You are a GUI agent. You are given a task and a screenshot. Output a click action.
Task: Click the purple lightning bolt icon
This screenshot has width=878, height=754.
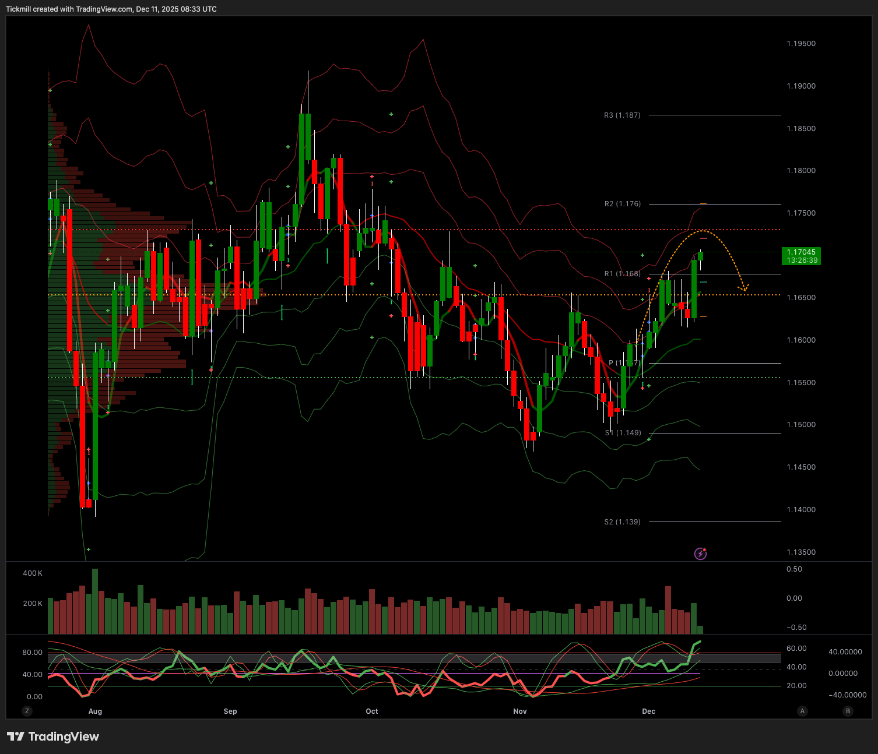[x=700, y=554]
